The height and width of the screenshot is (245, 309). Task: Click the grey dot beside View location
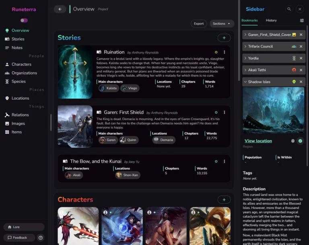click(293, 141)
